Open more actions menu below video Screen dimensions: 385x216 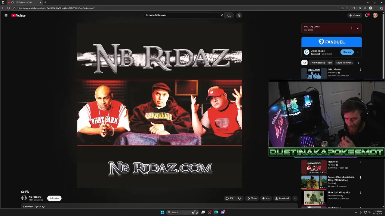click(295, 198)
